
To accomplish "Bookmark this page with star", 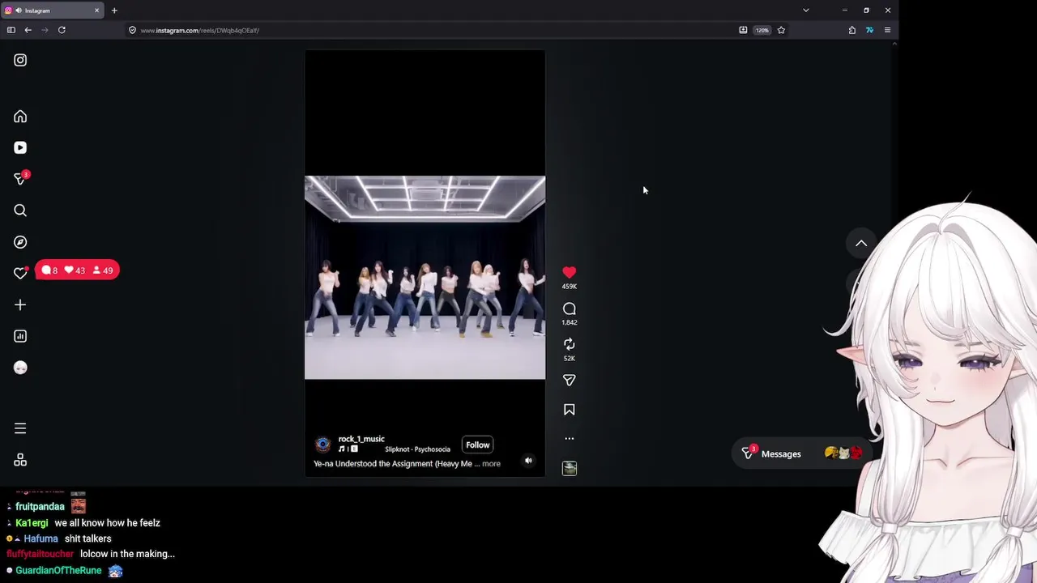I will [x=781, y=30].
